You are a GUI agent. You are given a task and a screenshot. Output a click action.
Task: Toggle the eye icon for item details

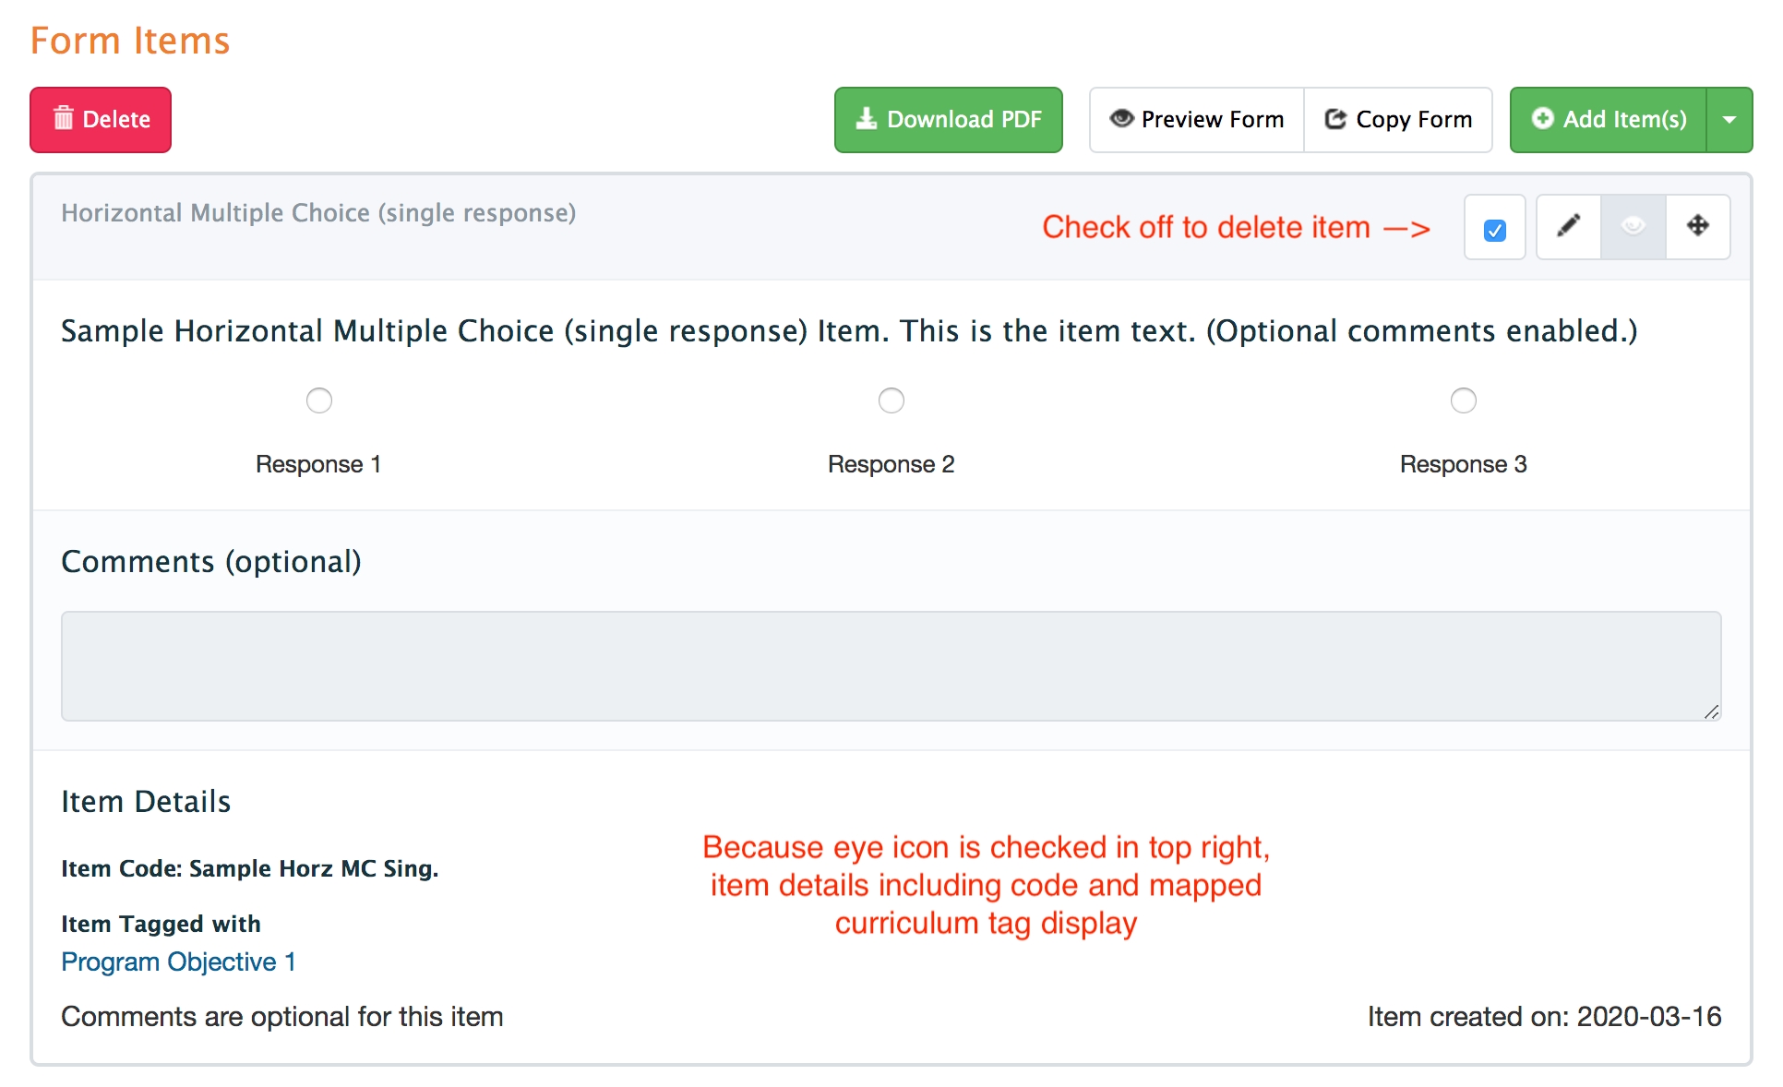click(x=1633, y=226)
